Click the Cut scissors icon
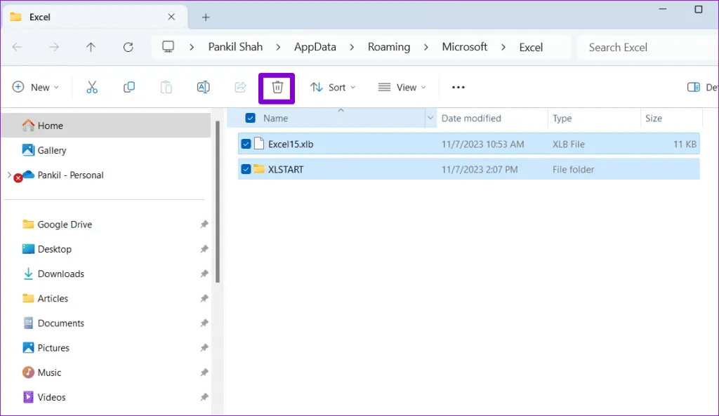The width and height of the screenshot is (719, 416). pos(92,88)
